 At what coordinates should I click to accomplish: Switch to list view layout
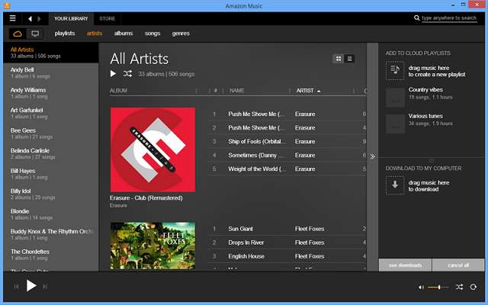(350, 59)
